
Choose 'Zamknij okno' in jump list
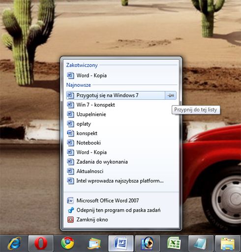[121, 219]
